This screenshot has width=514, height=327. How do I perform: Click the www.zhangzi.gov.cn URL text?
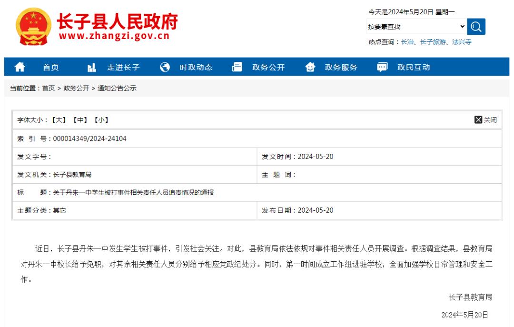coord(114,36)
